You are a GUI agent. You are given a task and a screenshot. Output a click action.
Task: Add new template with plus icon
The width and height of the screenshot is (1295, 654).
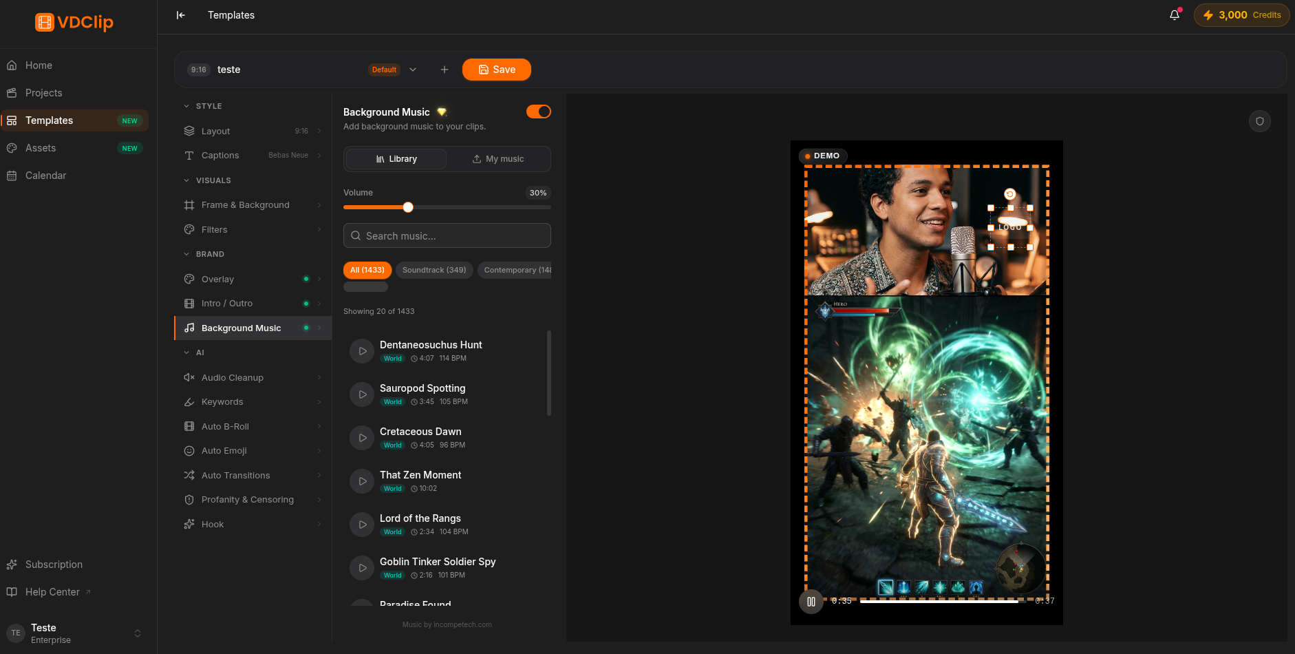click(445, 70)
